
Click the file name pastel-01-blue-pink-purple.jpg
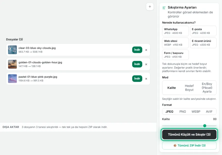click(38, 77)
